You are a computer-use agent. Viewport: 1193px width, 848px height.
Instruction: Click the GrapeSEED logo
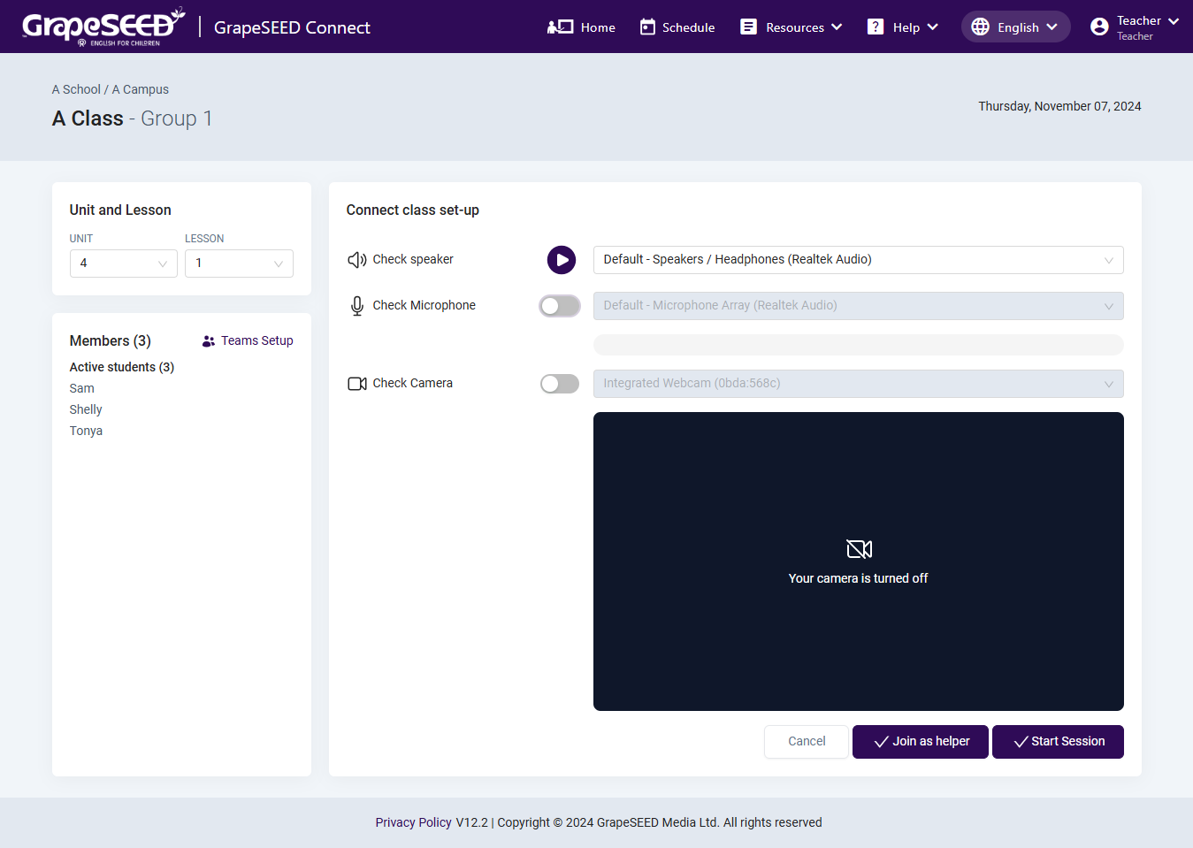[103, 27]
